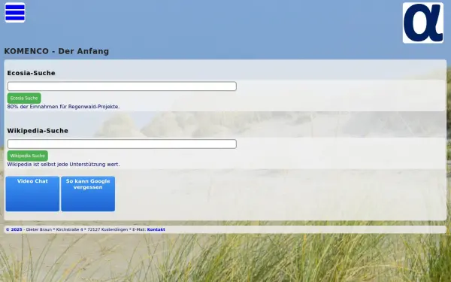
Task: Follow the Kontakt link in footer
Action: tap(156, 229)
